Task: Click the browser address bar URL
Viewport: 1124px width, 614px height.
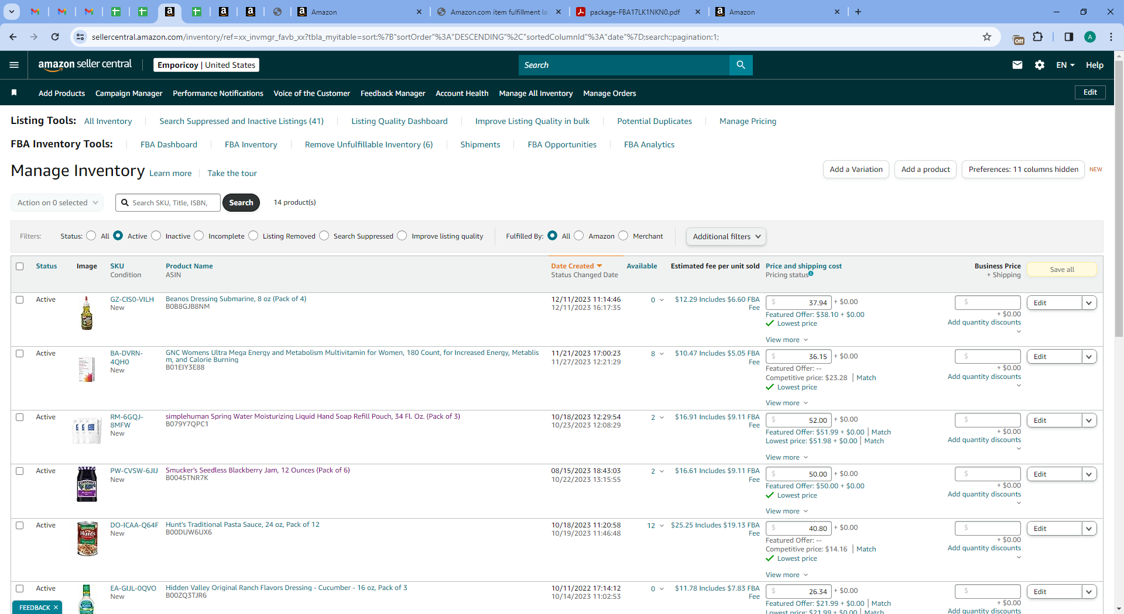Action: click(405, 37)
